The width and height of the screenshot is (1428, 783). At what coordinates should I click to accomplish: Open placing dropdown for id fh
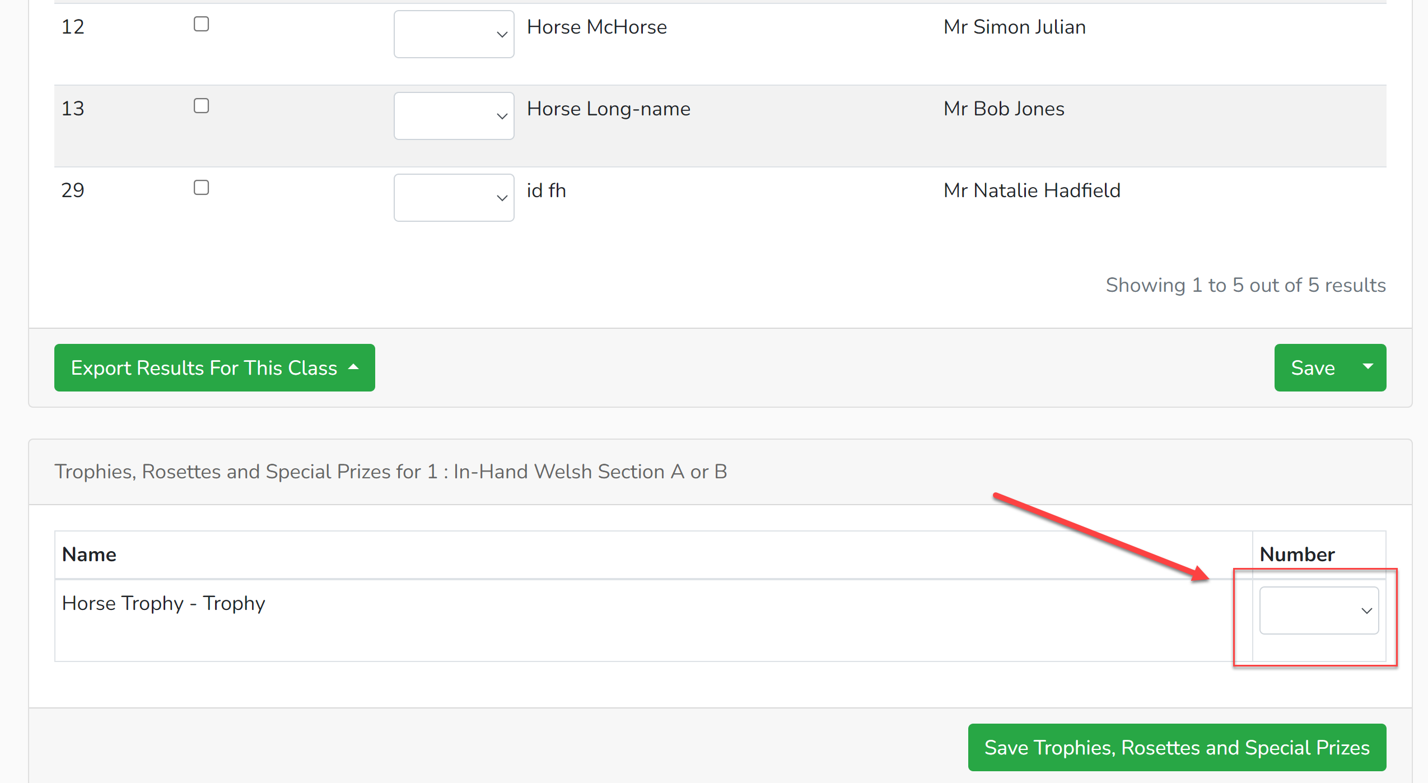(454, 198)
